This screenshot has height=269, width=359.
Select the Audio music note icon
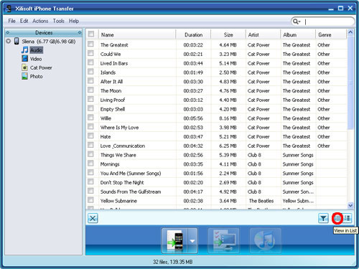tap(25, 49)
